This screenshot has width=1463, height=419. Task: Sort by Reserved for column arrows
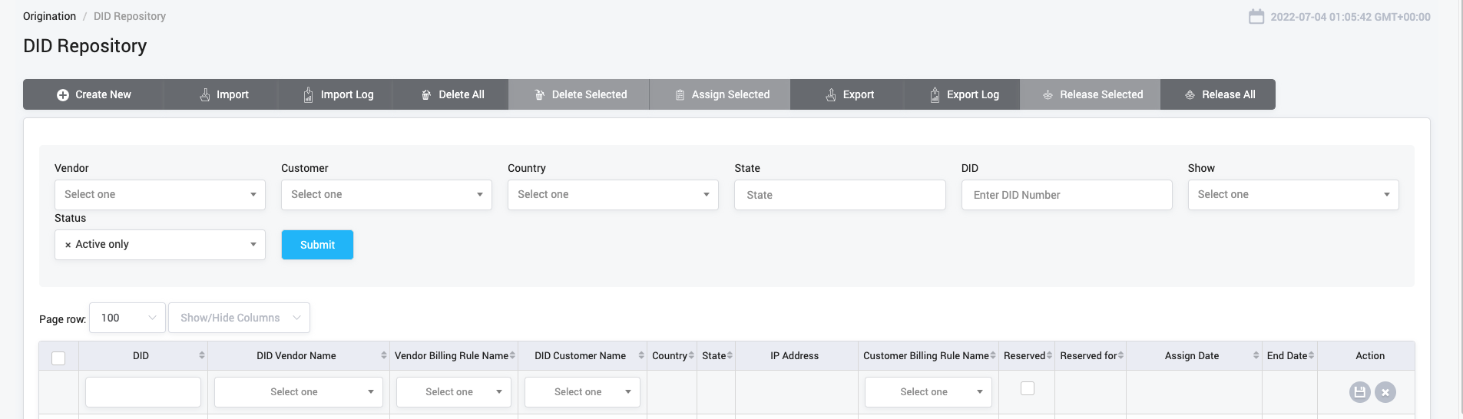[1120, 355]
